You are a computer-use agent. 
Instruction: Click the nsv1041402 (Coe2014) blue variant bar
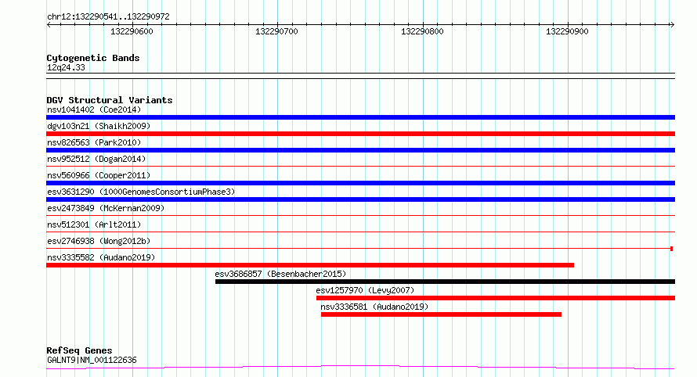(x=360, y=117)
